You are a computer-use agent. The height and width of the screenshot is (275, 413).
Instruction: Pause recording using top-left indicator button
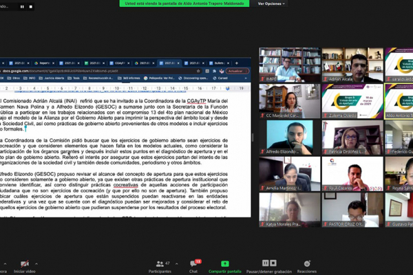point(22,7)
